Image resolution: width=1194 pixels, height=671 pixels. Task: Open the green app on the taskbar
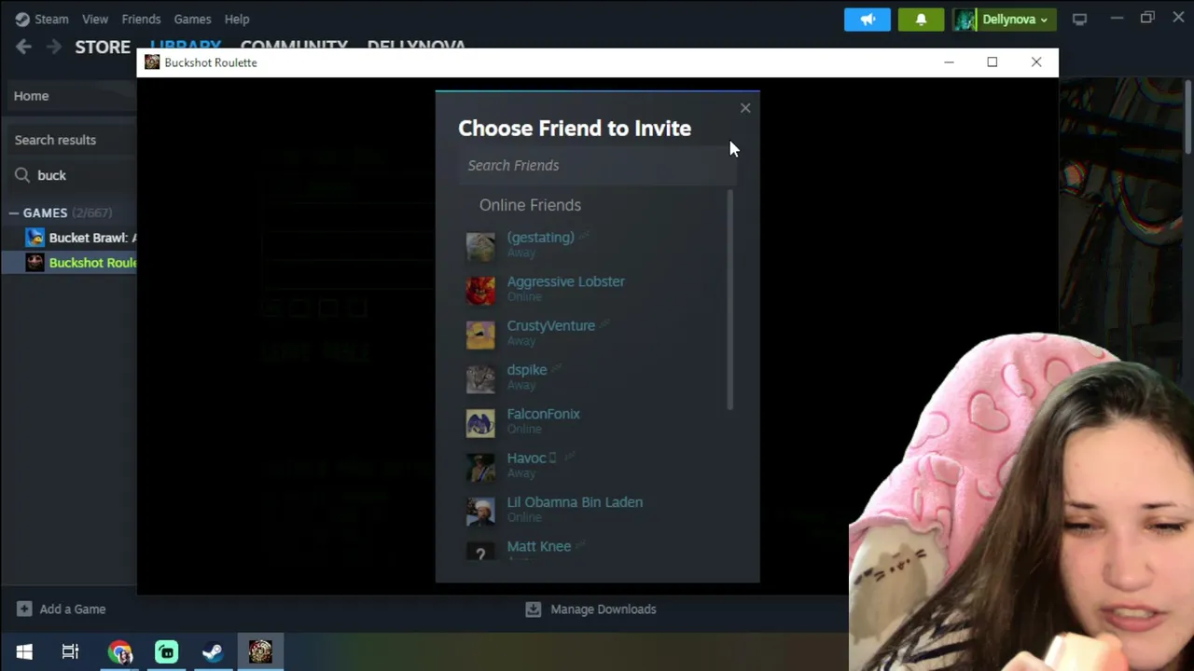166,651
